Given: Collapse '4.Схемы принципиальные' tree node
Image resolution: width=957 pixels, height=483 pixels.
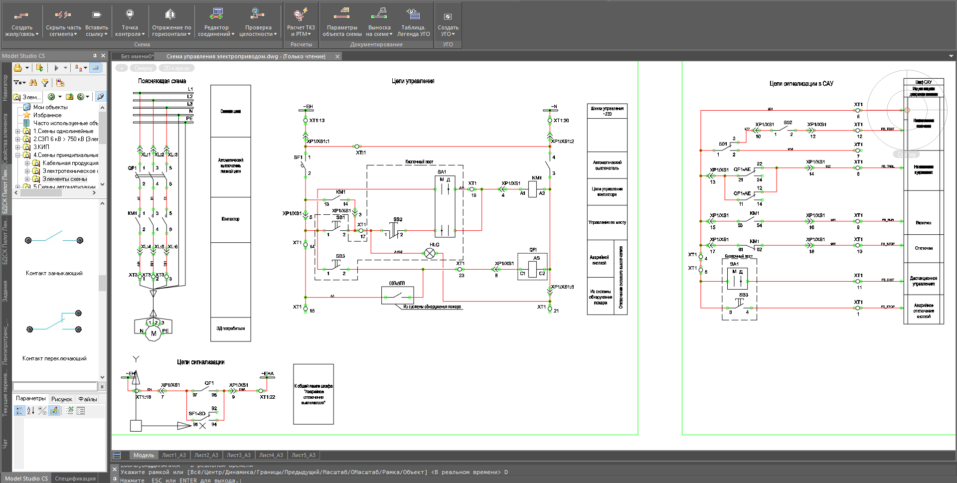Looking at the screenshot, I should 17,155.
